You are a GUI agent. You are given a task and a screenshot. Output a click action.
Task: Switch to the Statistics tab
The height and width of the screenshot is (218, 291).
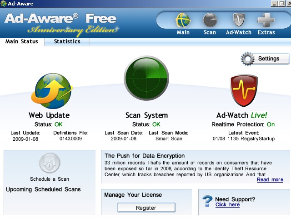point(67,41)
